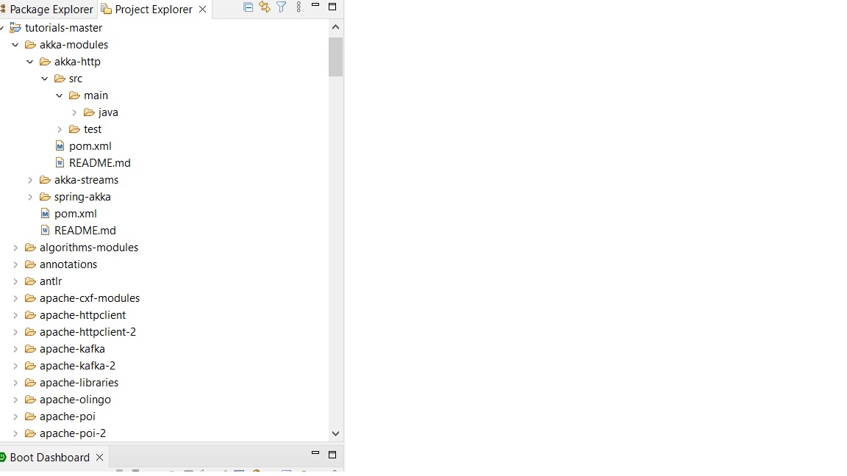
Task: Collapse the main folder
Action: point(60,95)
